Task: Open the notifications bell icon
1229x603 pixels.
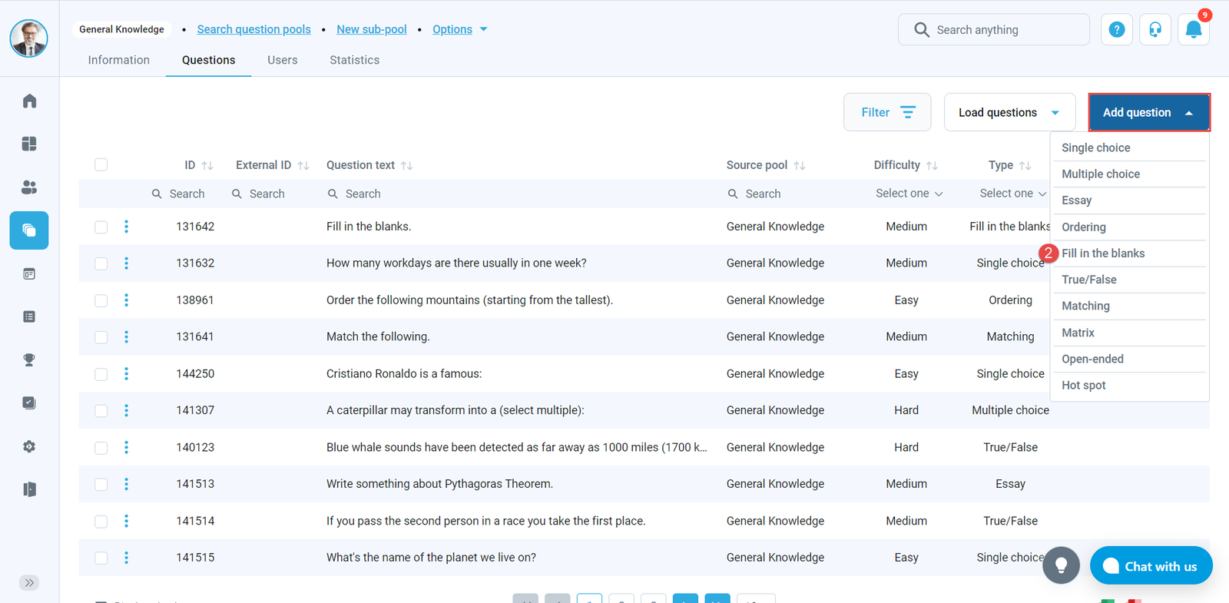Action: 1193,30
